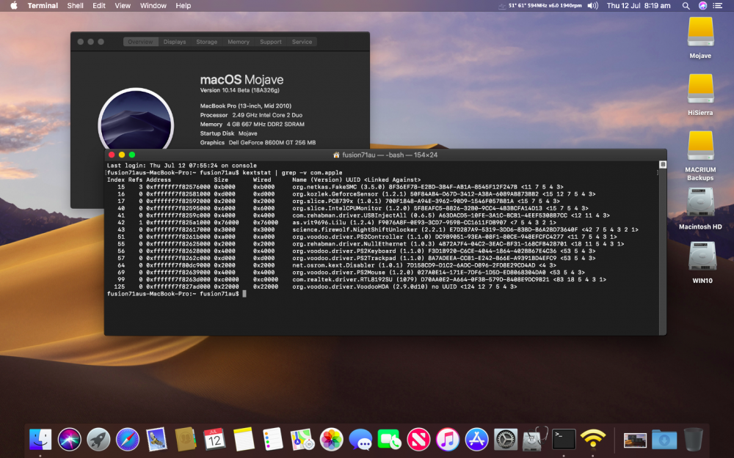734x458 pixels.
Task: Open Mail stamp icon in Dock
Action: click(156, 440)
